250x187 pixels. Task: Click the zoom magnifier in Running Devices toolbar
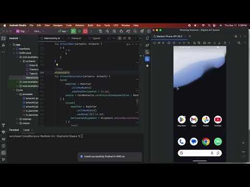coord(239,43)
